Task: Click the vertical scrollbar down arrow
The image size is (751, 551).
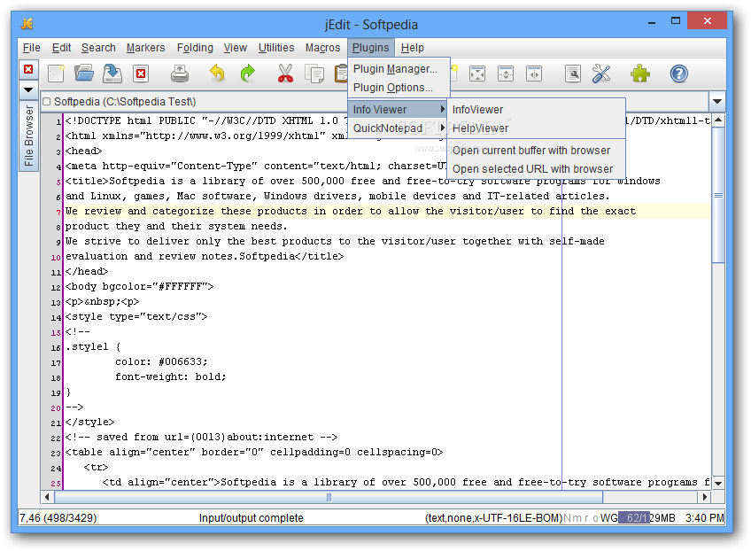Action: tap(718, 483)
